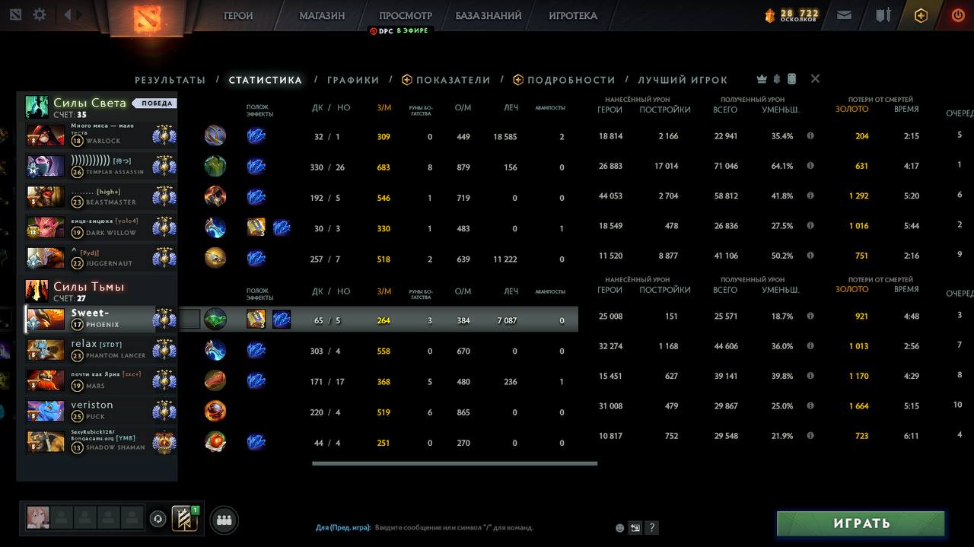Click the DPC В ЭФИРЕ live badge

[401, 30]
